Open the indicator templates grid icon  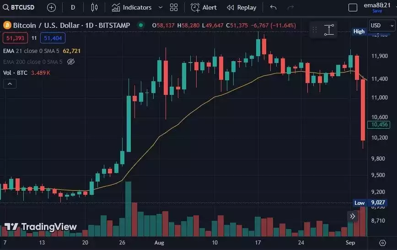[174, 7]
